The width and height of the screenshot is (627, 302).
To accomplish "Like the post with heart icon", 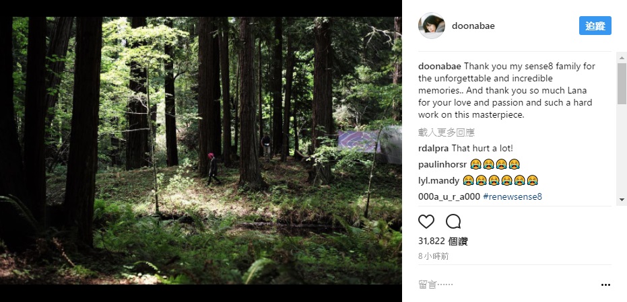I will [426, 221].
